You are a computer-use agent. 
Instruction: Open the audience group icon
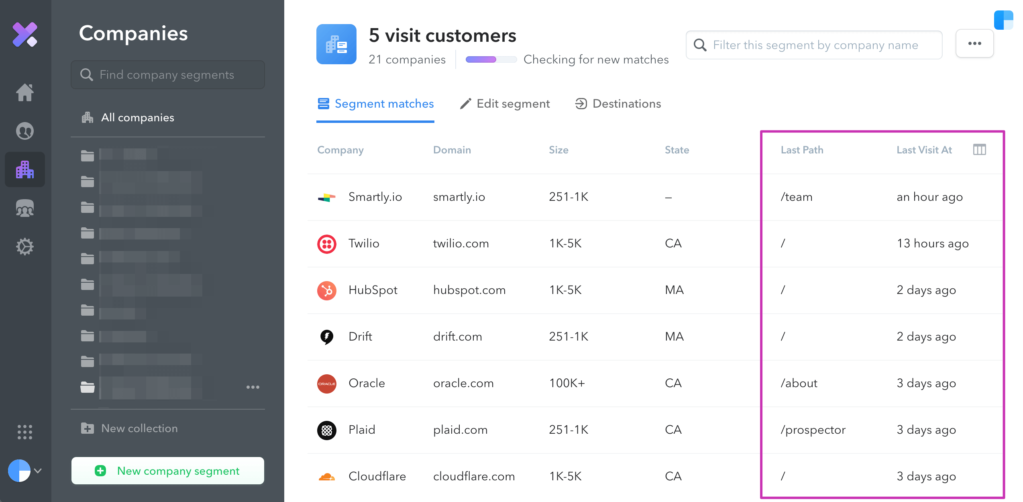click(25, 208)
